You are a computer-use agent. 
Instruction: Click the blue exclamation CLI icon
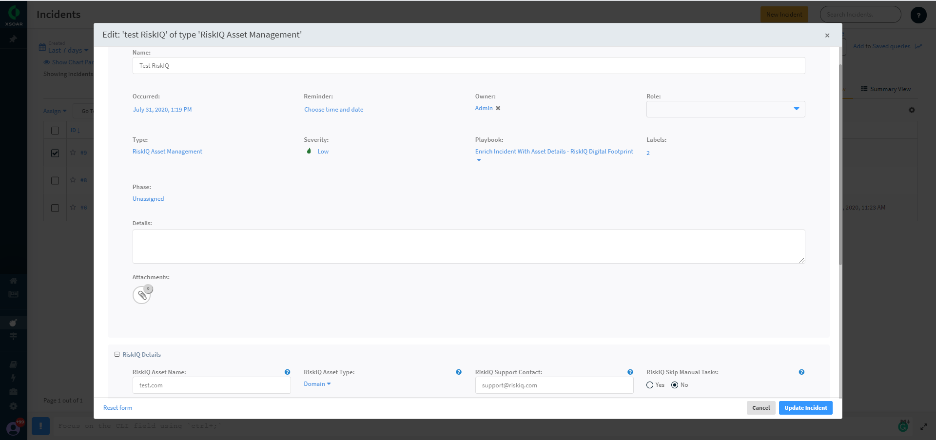(x=40, y=426)
